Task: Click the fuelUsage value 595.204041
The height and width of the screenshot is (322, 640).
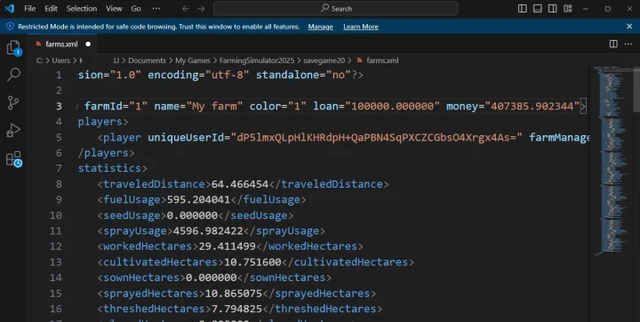Action: pos(198,200)
